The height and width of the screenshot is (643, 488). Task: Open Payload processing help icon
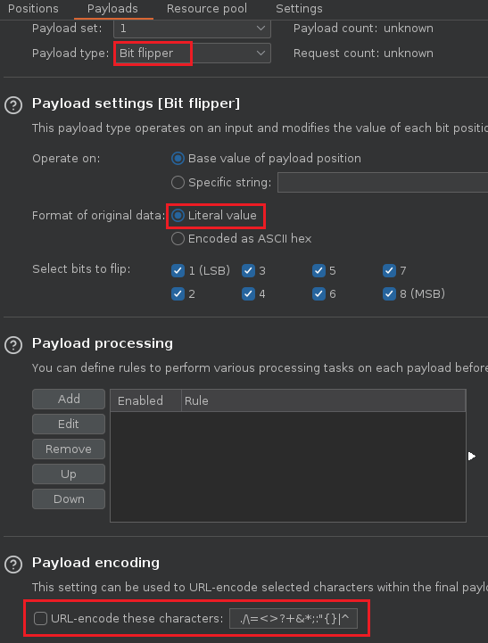(x=13, y=345)
